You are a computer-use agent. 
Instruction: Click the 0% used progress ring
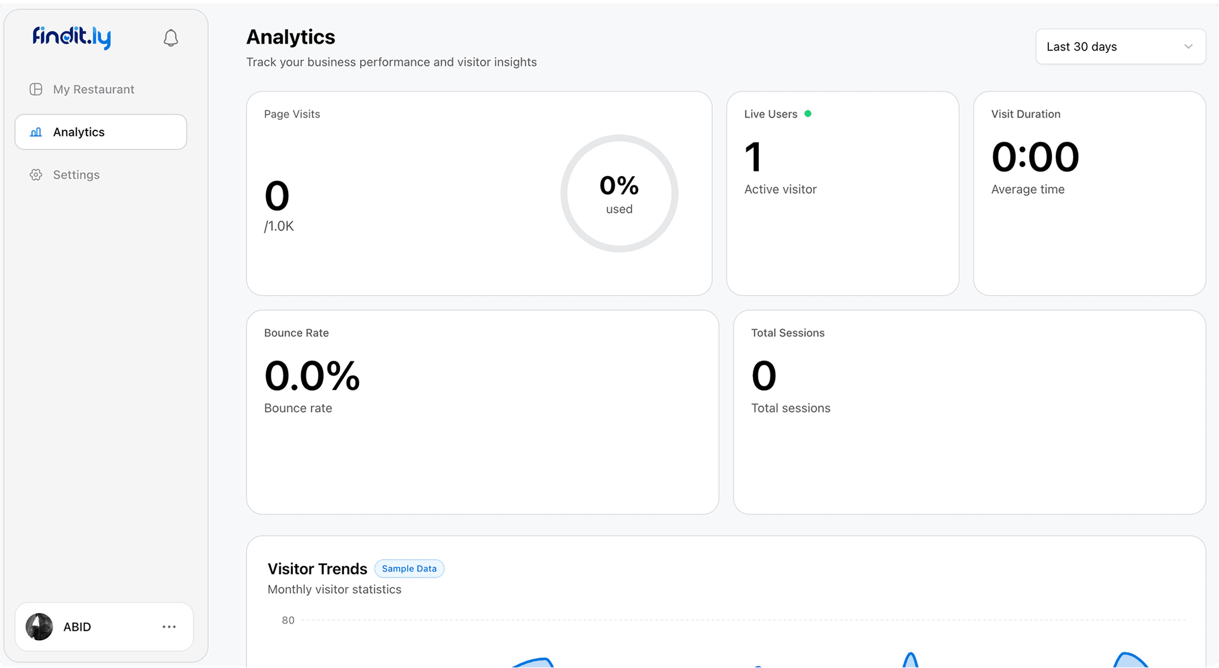click(619, 193)
